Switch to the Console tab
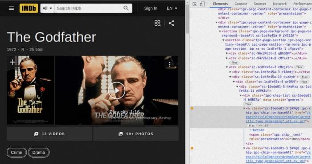 tap(241, 4)
